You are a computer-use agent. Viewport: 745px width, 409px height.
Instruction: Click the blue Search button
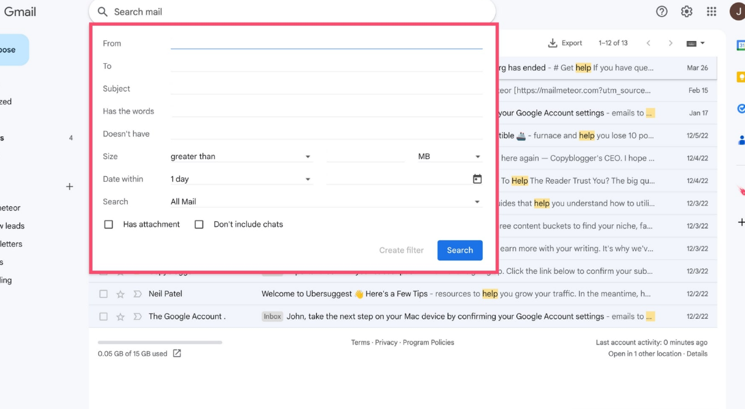459,250
